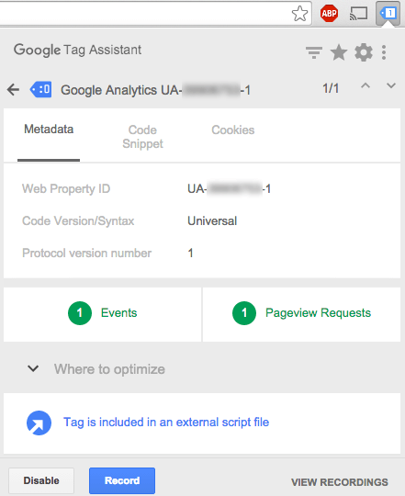Collapse the Where to optimize section
Viewport: 405px width, 496px height.
pyautogui.click(x=33, y=368)
